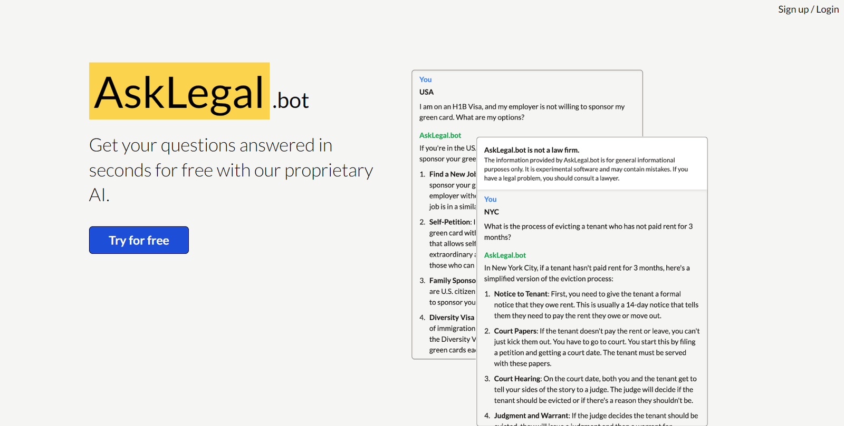Click the disclaimer paragraph about consulting a lawyer
The width and height of the screenshot is (844, 426).
(x=586, y=169)
